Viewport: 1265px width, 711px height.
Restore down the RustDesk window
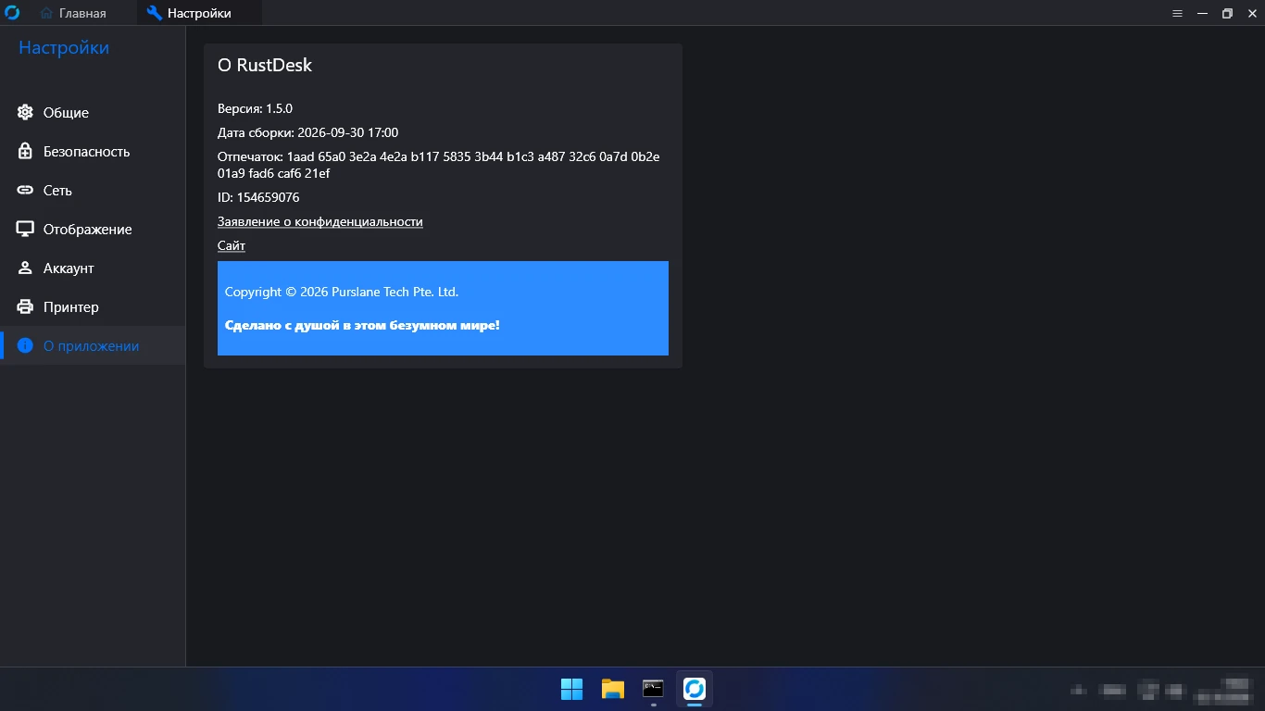click(1227, 13)
